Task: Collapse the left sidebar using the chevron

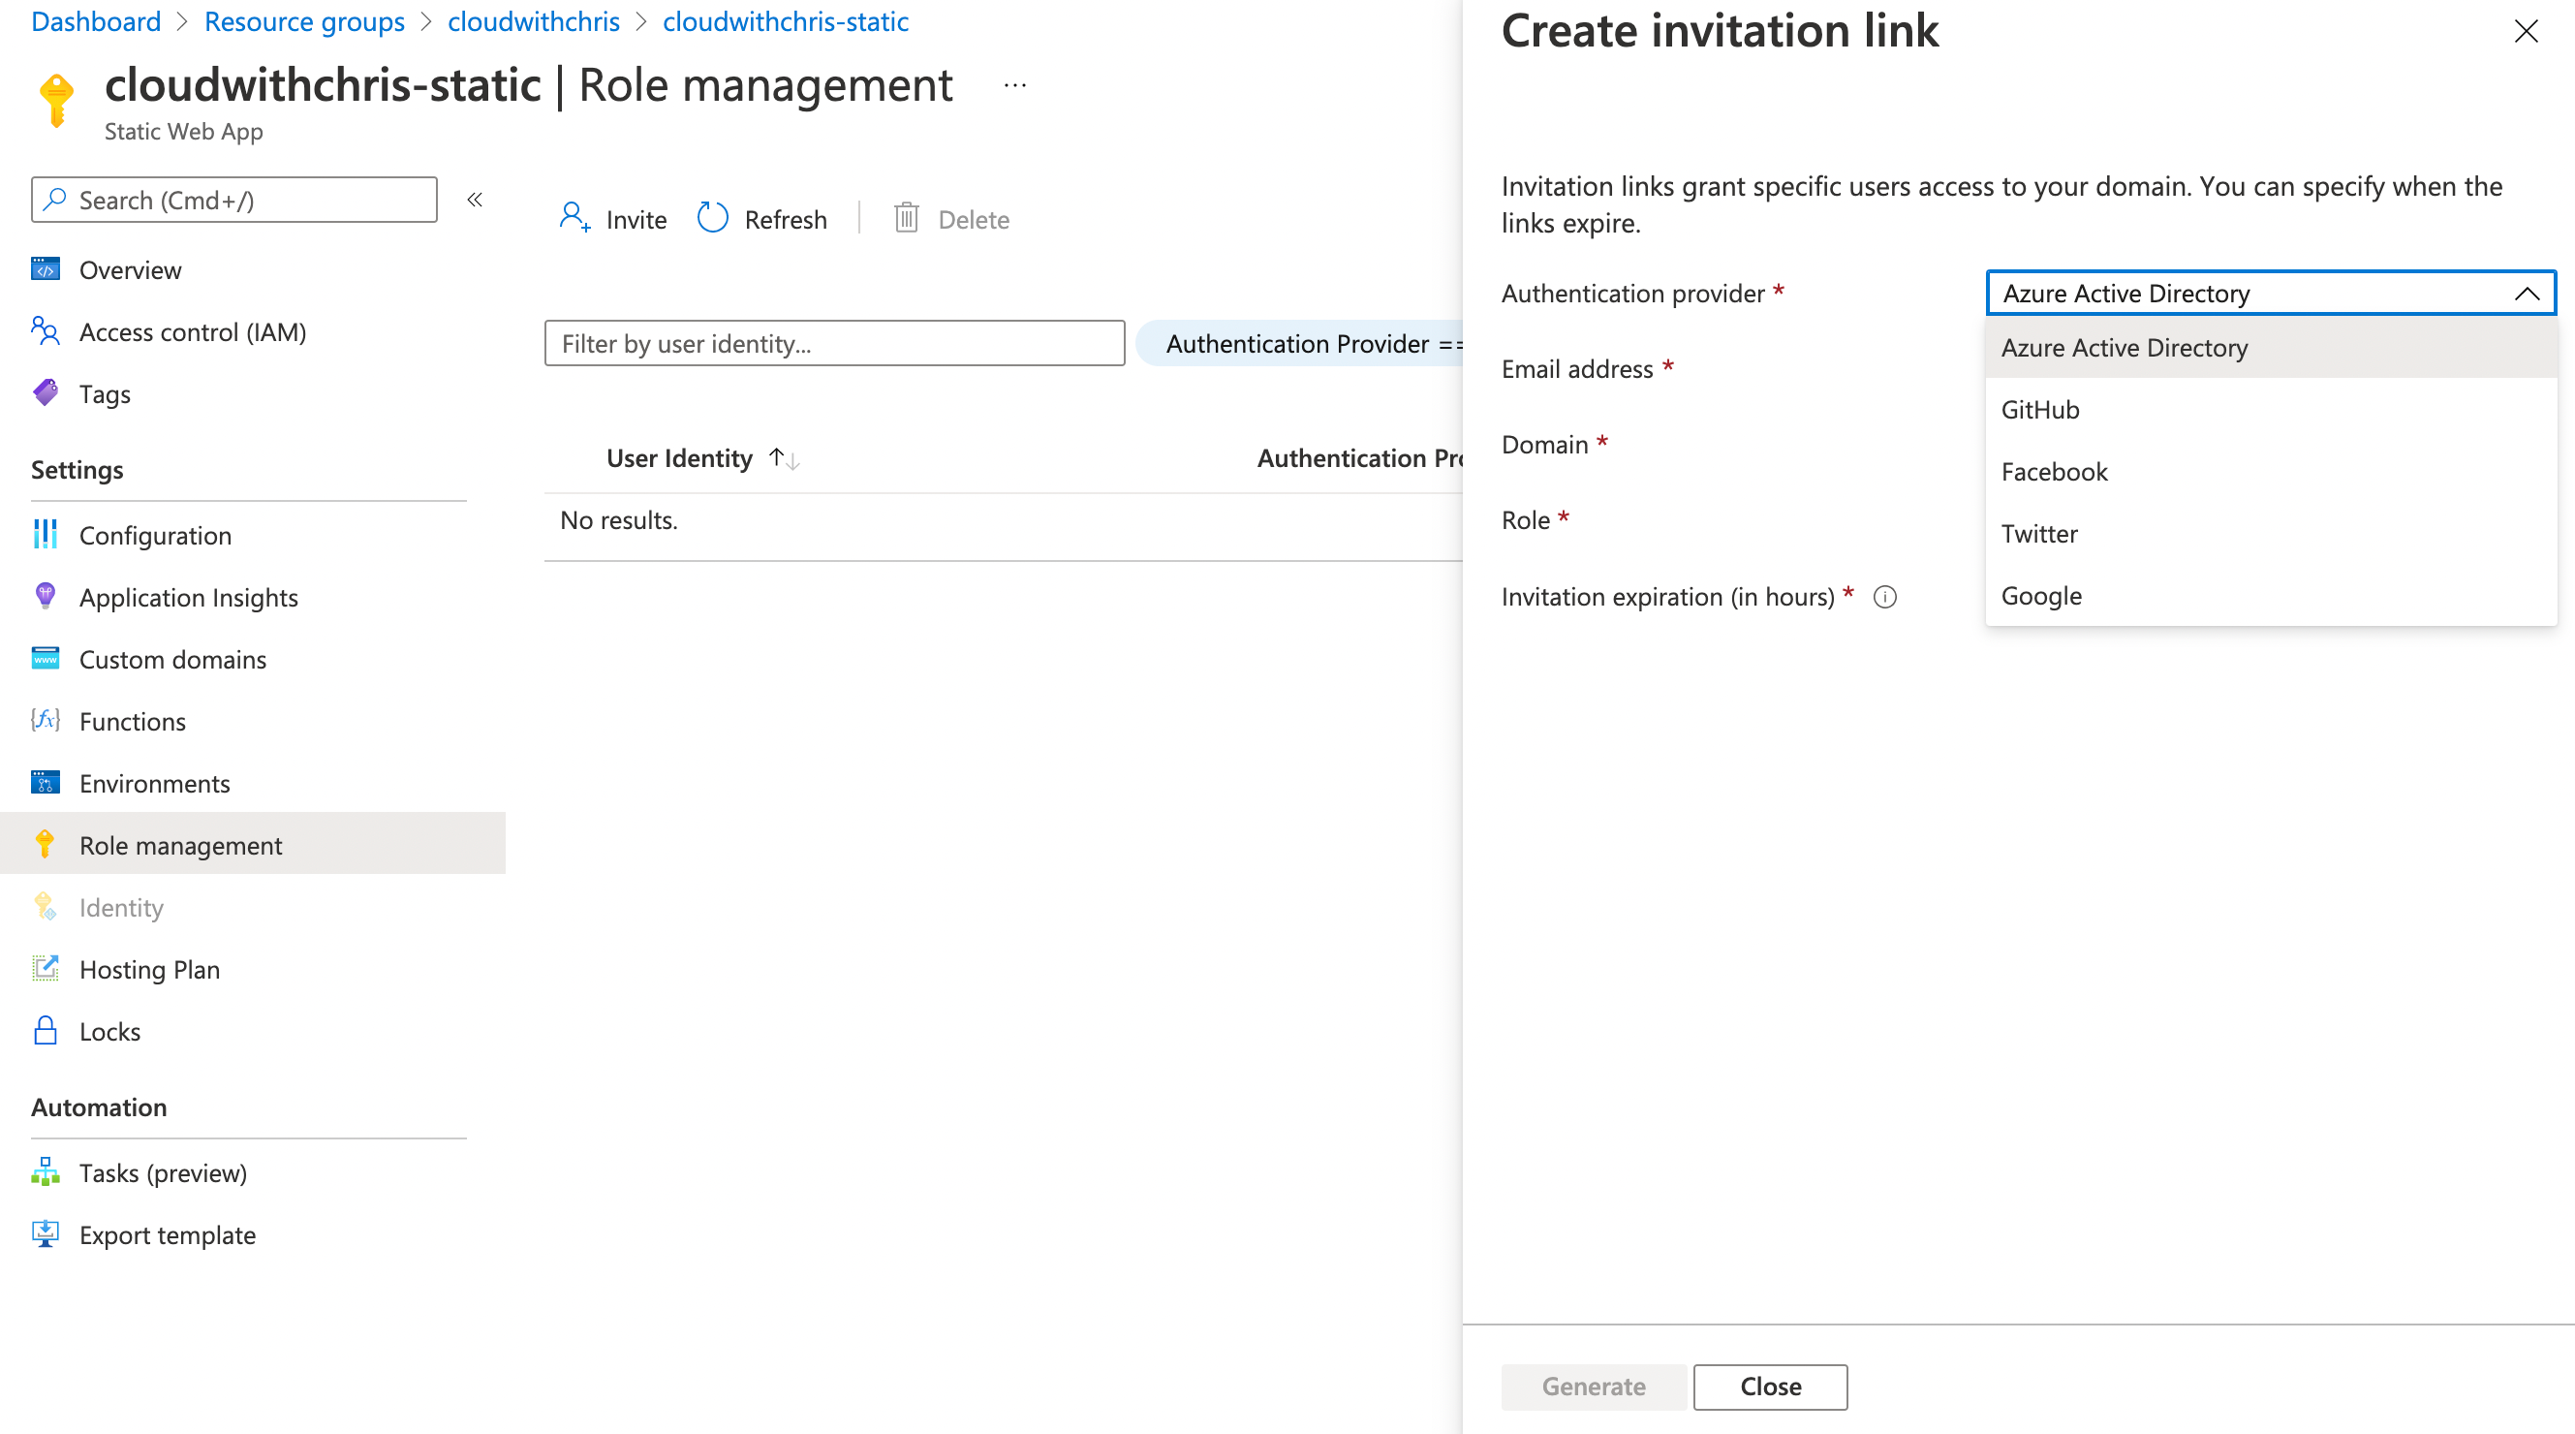Action: pos(475,199)
